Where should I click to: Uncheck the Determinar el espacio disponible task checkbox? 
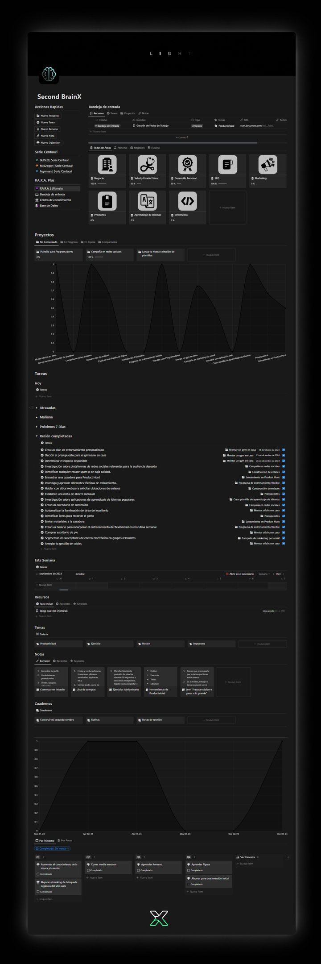coord(284,461)
